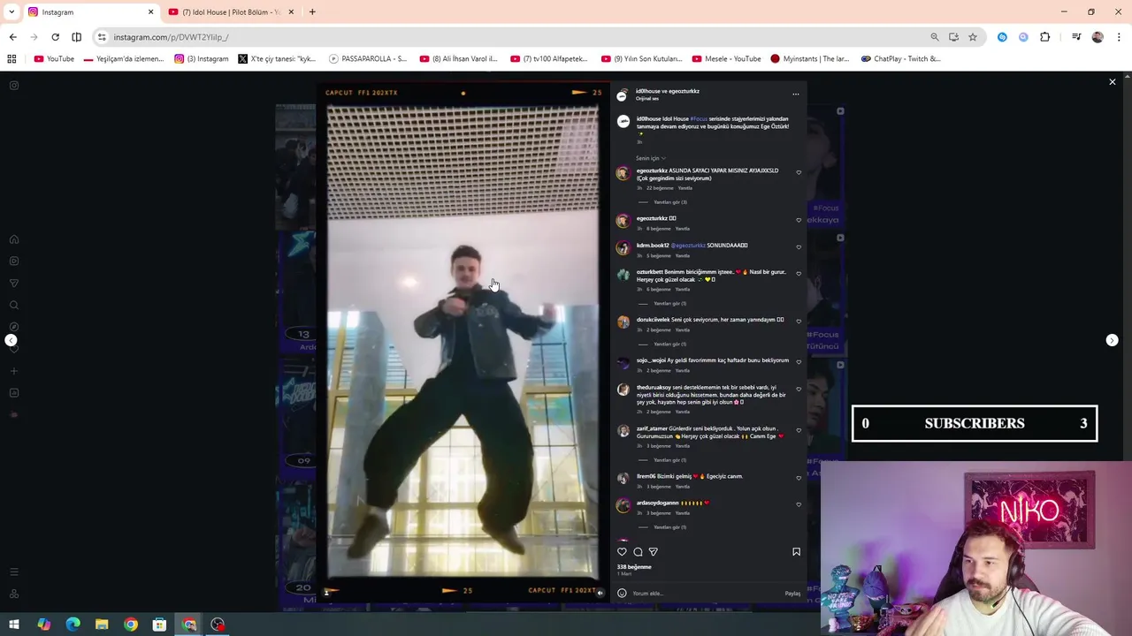Expand 'Senin için' comment sort dropdown
Screen dimensions: 1132x636
[650, 158]
